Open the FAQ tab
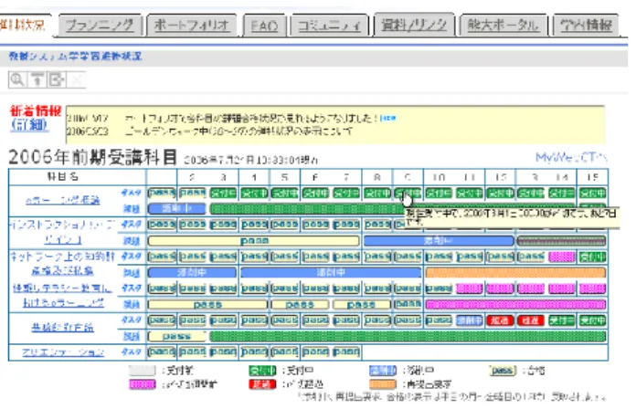The width and height of the screenshot is (636, 409). pyautogui.click(x=264, y=26)
